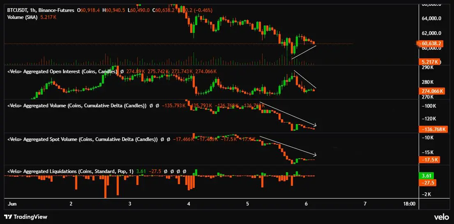
Task: Click the 18:00 label on time axis
Action: click(x=409, y=204)
